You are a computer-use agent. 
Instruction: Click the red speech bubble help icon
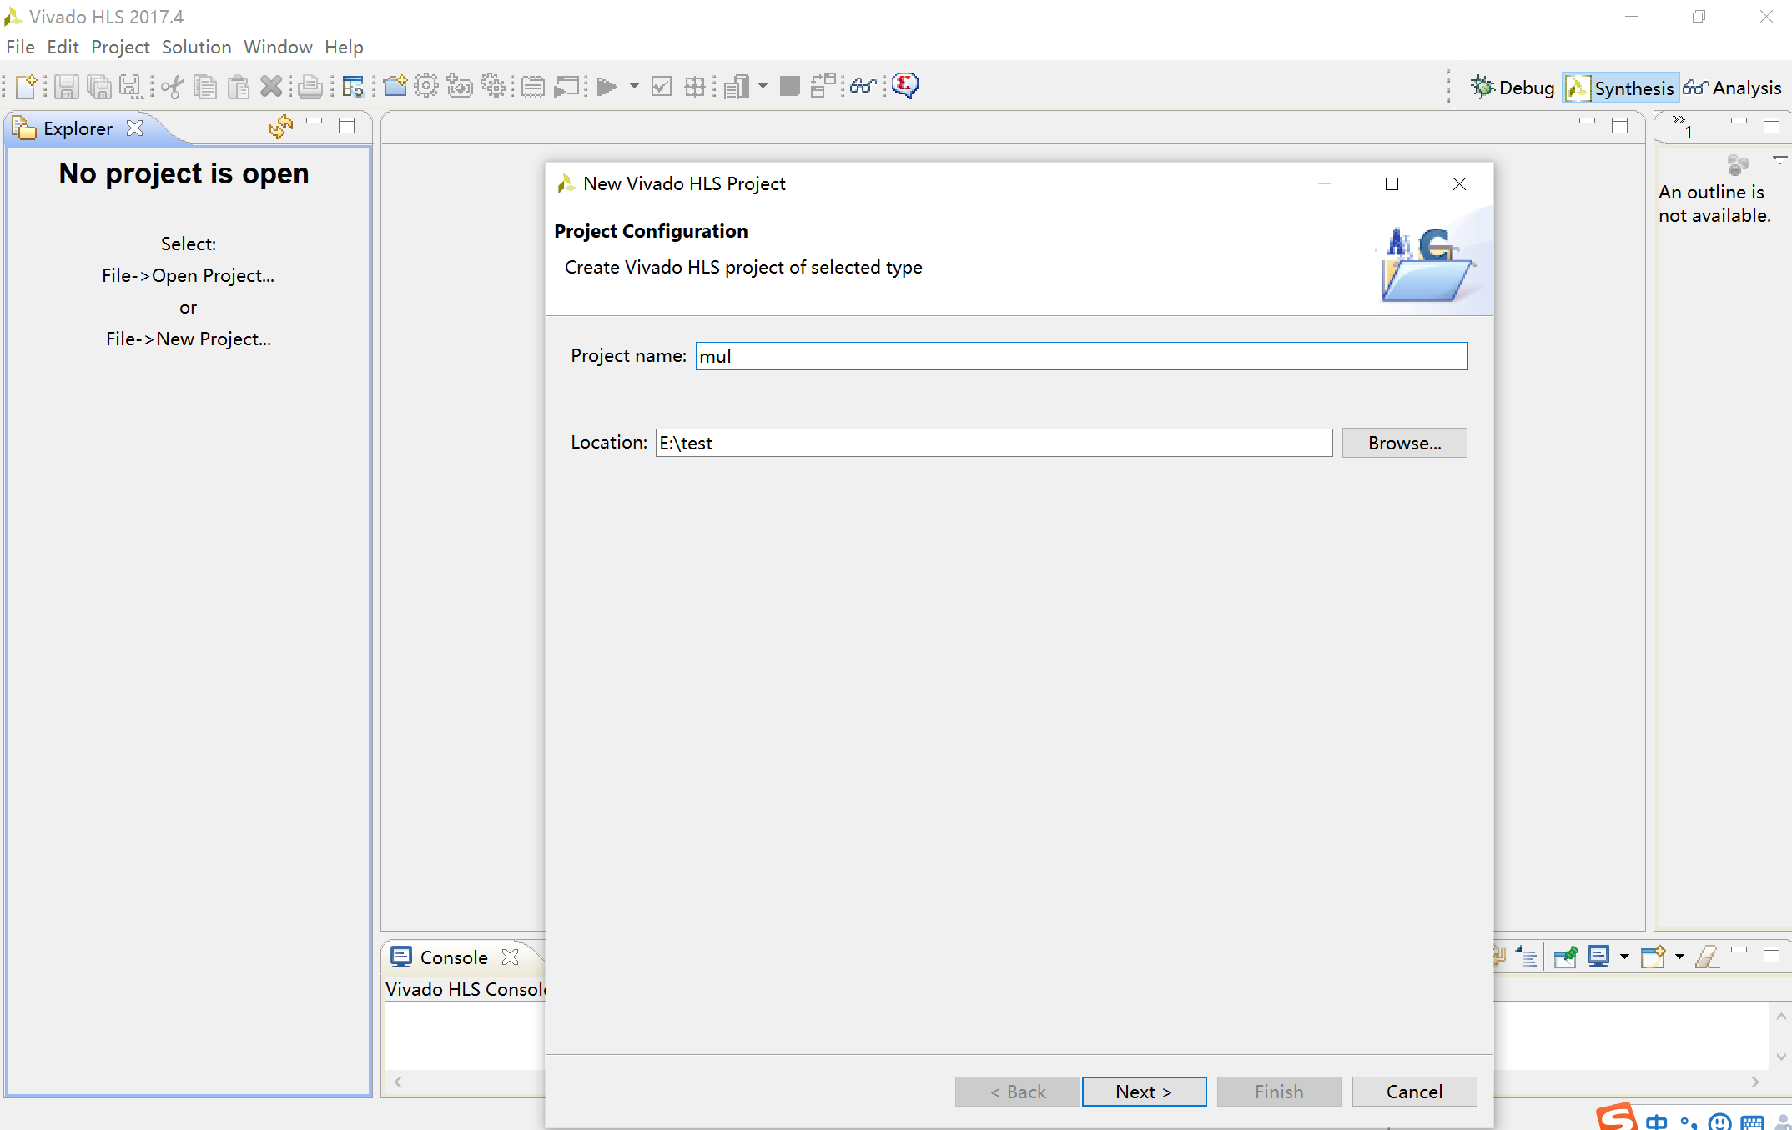pos(905,86)
